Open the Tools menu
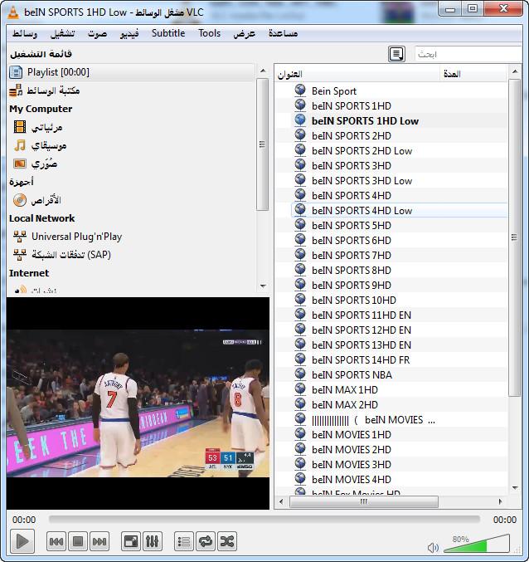 (x=210, y=33)
